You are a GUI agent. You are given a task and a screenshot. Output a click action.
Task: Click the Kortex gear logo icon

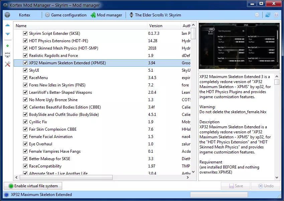point(7,15)
